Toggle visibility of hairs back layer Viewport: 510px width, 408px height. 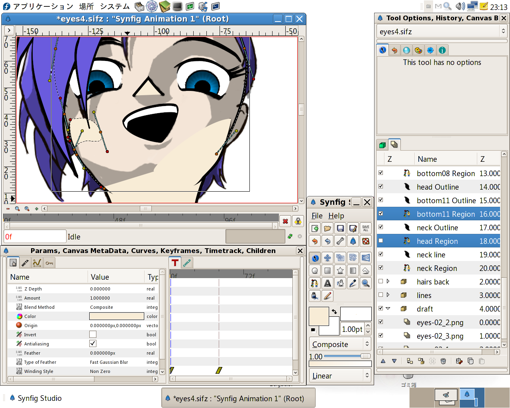coord(381,281)
